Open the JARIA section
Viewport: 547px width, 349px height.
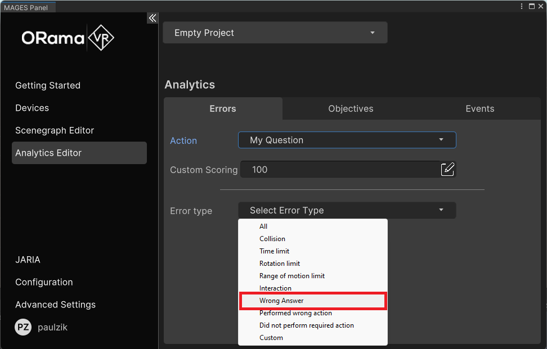coord(28,260)
